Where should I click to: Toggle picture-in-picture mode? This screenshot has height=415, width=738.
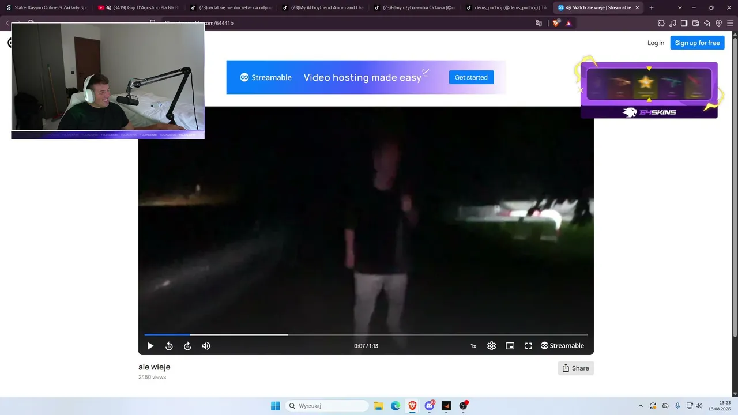[x=510, y=346]
